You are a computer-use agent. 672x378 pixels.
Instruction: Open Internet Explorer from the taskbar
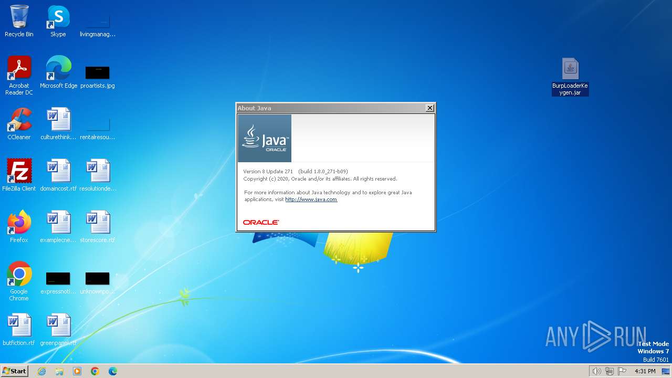pyautogui.click(x=41, y=371)
